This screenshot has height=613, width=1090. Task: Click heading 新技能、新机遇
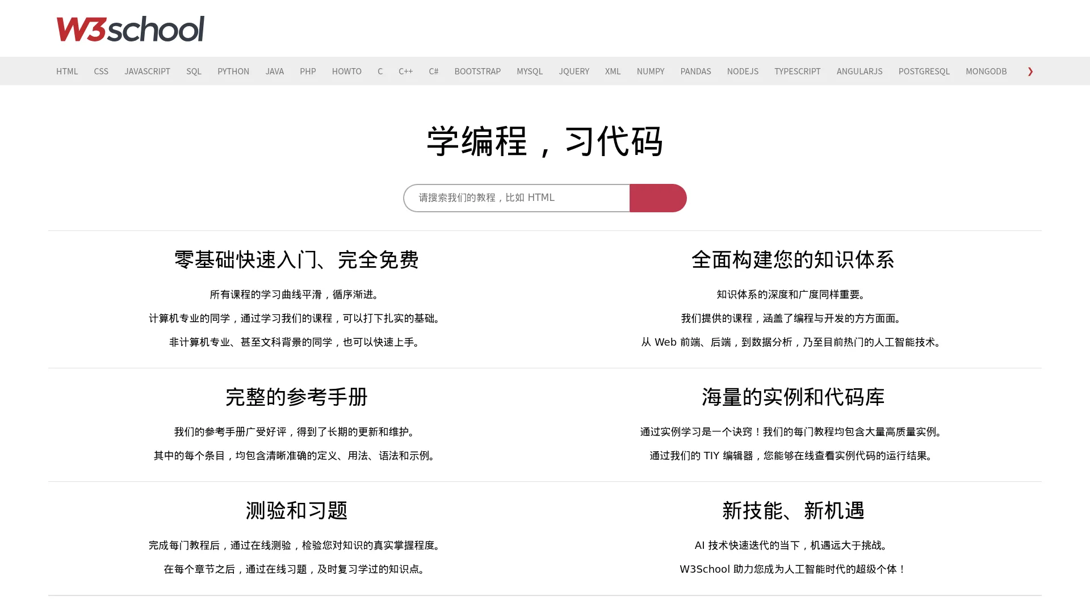[x=793, y=511]
